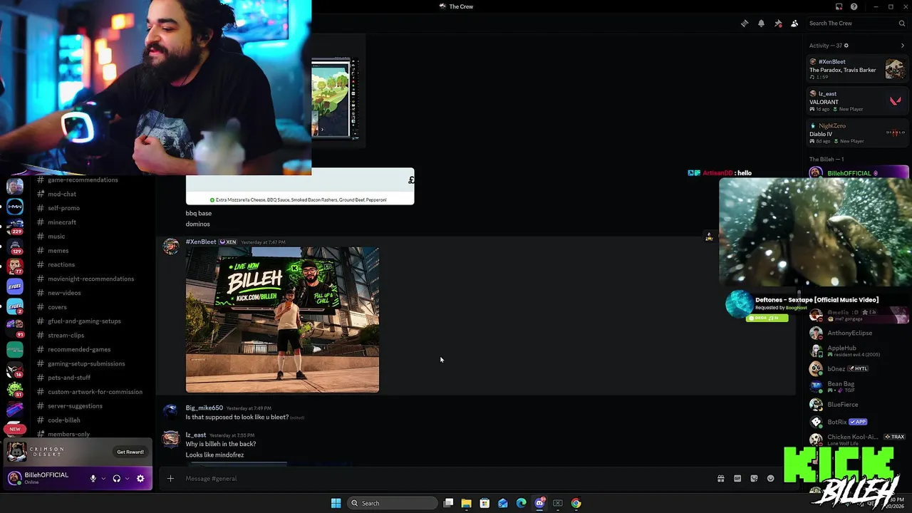Open #XenBleet avatar in chat
Viewport: 912px width, 513px height.
[x=171, y=247]
